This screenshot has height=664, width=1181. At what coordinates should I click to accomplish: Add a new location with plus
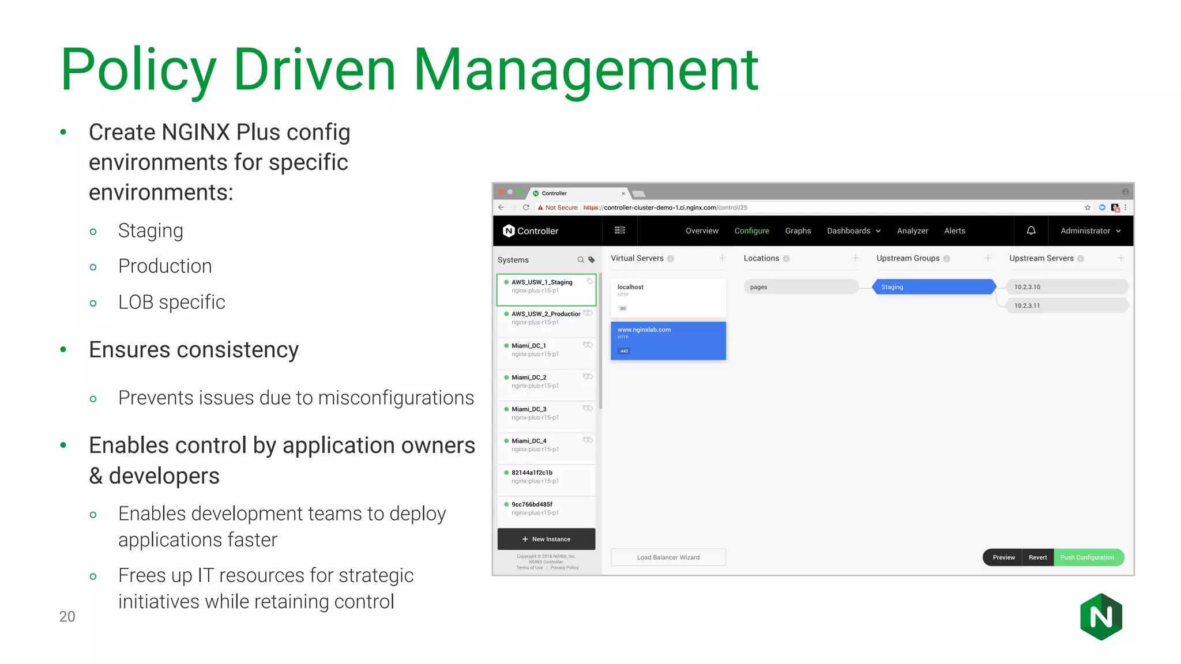(856, 258)
